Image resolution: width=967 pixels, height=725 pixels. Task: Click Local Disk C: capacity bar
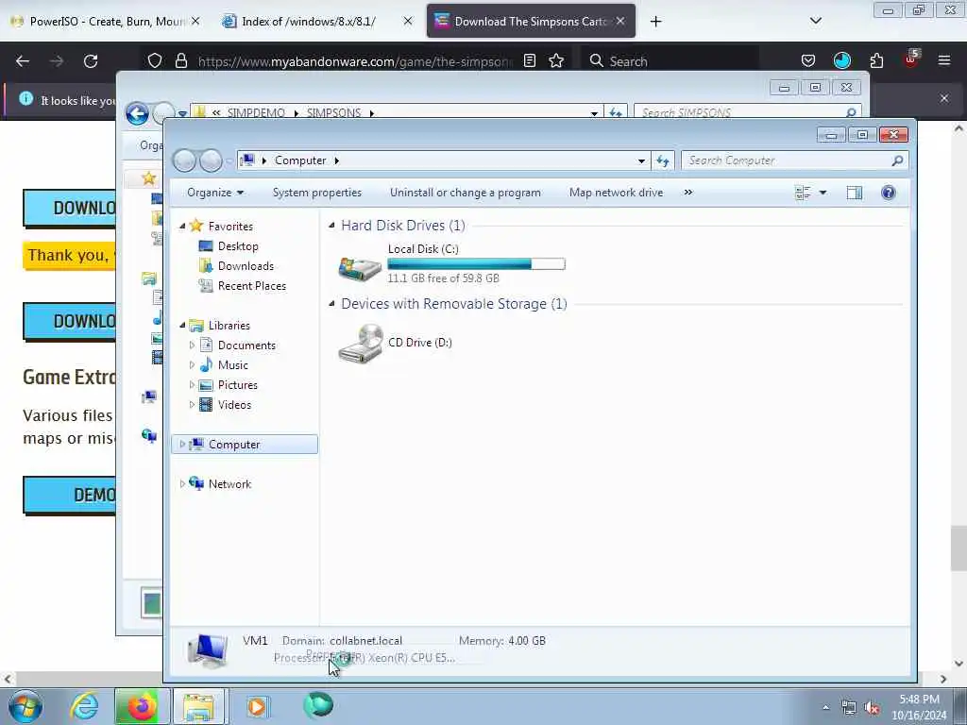point(476,264)
